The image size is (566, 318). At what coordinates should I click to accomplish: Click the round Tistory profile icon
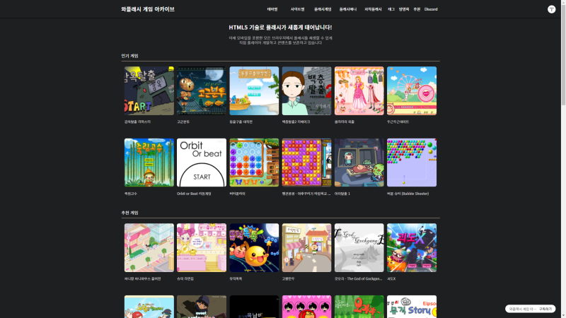pyautogui.click(x=551, y=9)
